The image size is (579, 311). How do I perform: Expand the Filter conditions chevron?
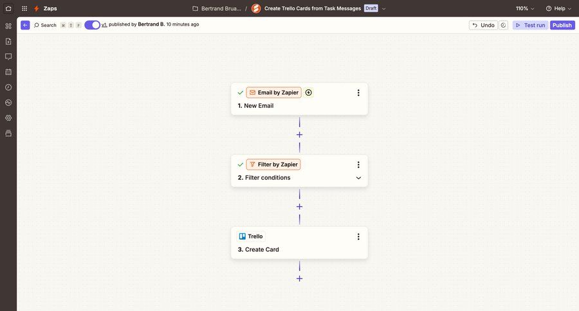(x=358, y=178)
